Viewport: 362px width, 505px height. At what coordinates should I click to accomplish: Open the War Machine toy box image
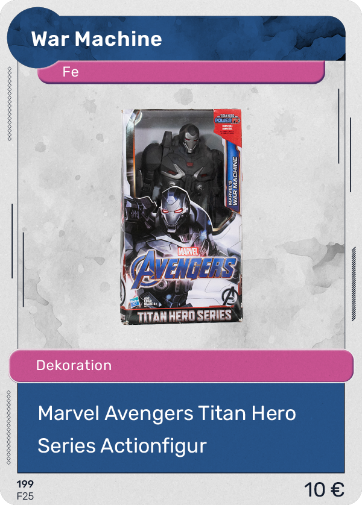click(x=182, y=216)
